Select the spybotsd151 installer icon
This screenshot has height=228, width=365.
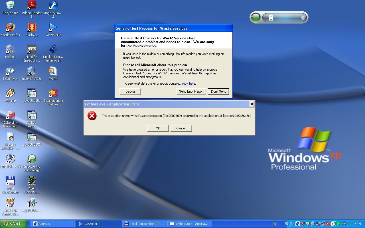pyautogui.click(x=32, y=95)
